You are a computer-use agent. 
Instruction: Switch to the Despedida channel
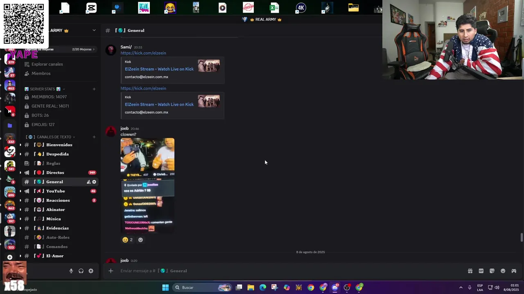57,154
